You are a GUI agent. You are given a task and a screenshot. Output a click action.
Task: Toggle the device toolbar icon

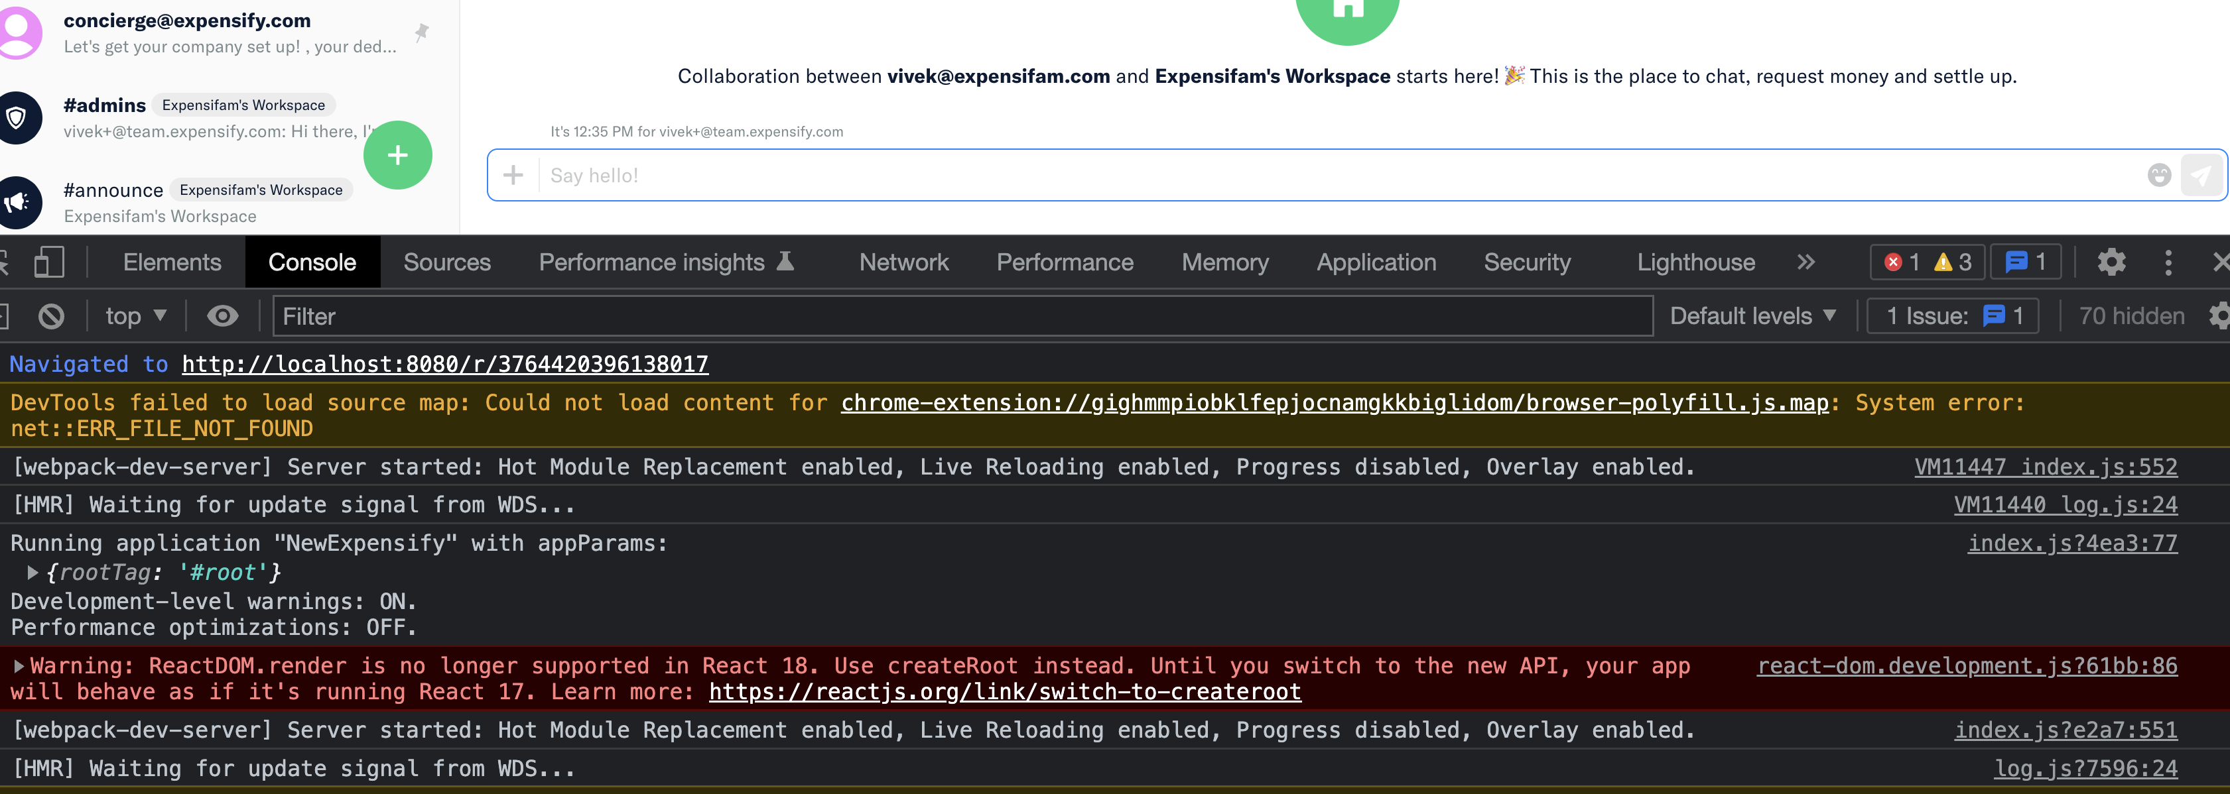click(x=49, y=262)
